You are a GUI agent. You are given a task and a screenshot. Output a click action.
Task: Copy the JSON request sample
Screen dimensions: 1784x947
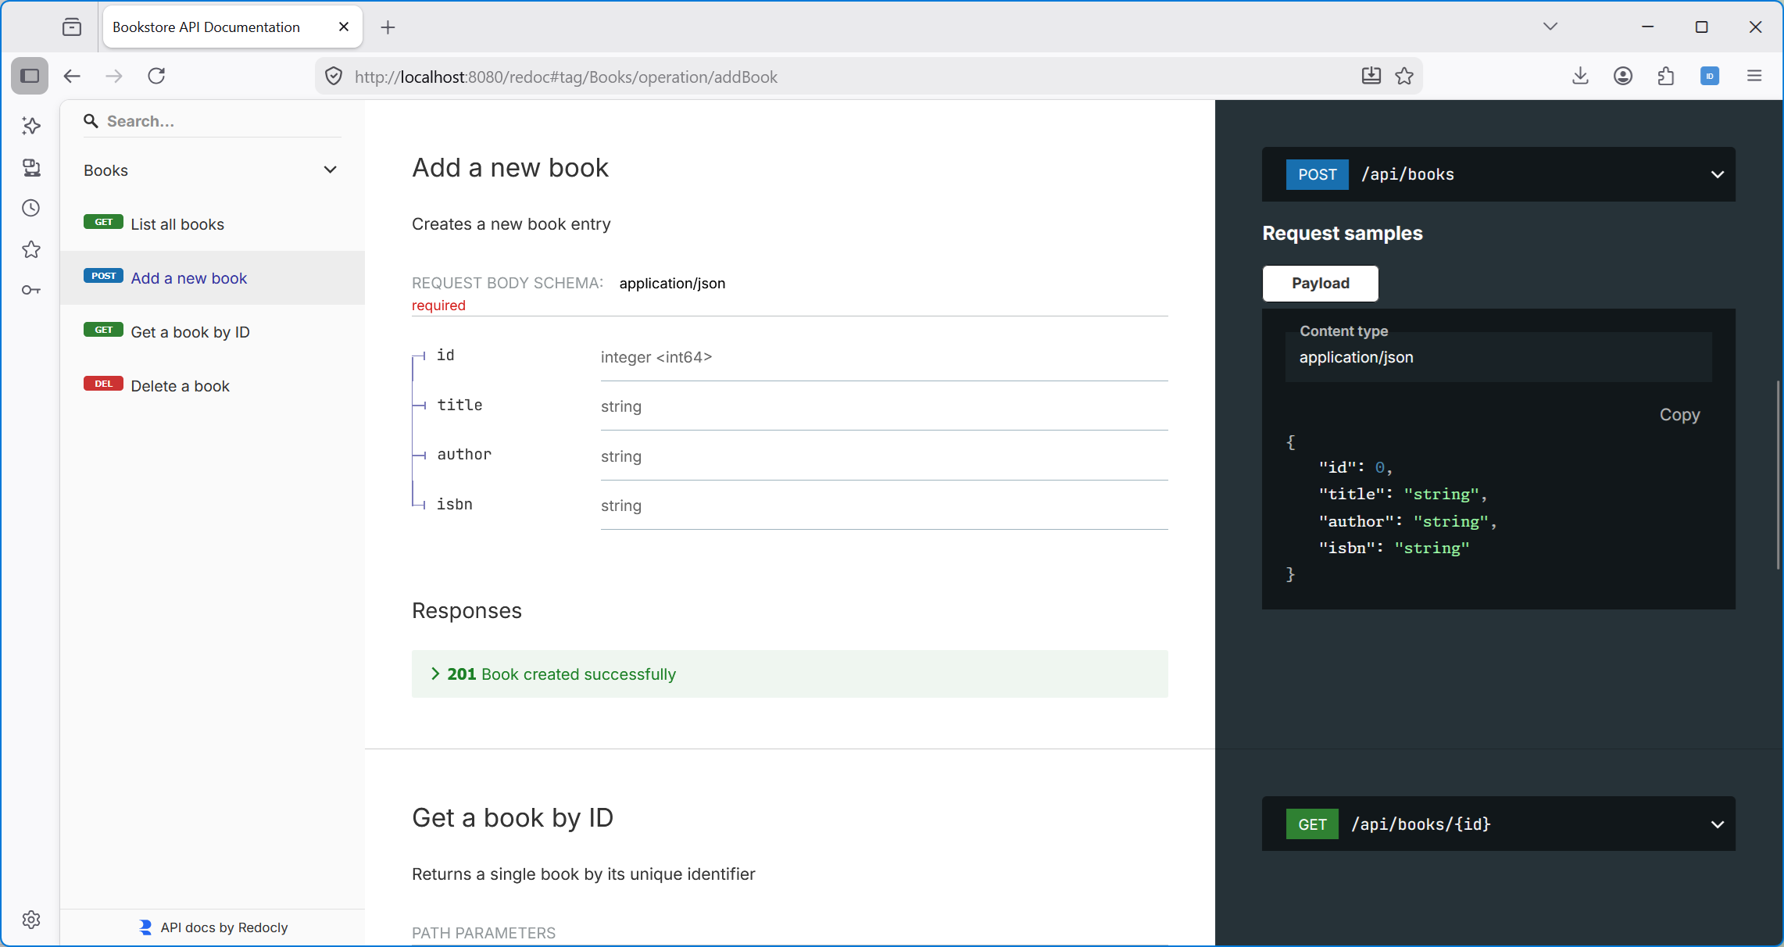(1679, 415)
